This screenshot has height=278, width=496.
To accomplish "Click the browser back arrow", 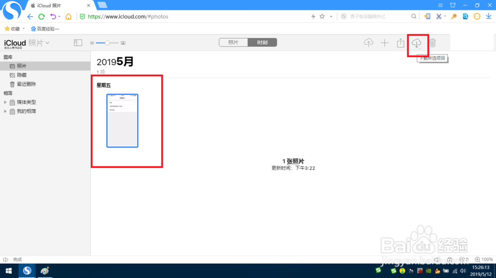I will 30,17.
